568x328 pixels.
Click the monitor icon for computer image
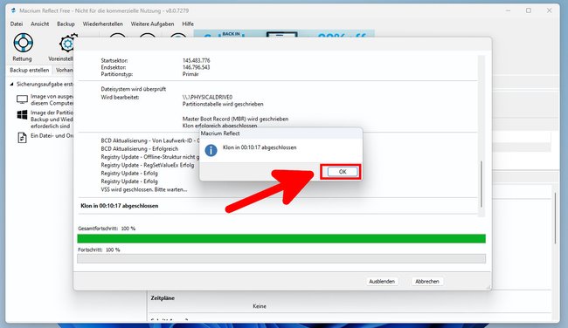22,99
